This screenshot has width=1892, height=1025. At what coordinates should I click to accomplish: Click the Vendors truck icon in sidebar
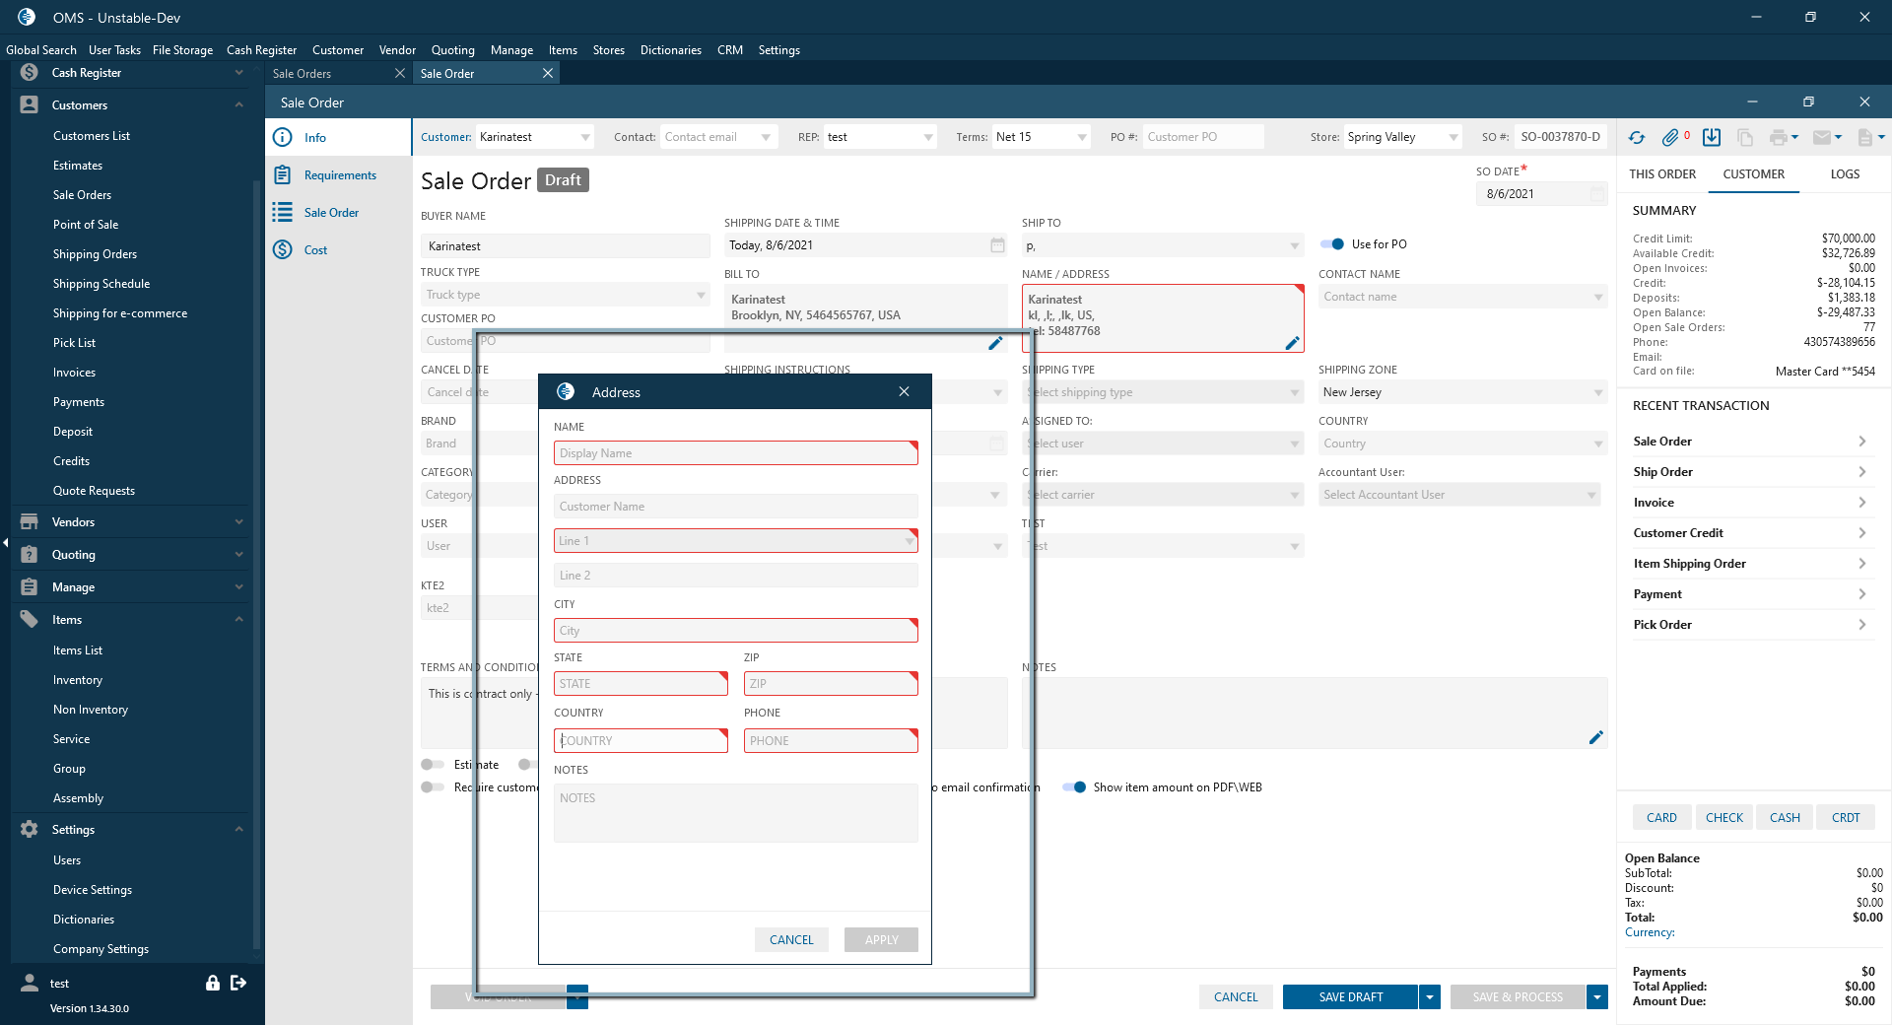(29, 522)
